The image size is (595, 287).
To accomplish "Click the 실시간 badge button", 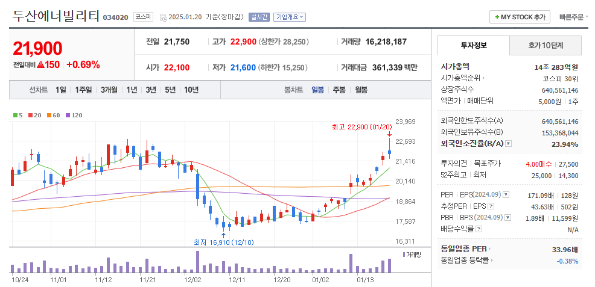I will (x=259, y=17).
